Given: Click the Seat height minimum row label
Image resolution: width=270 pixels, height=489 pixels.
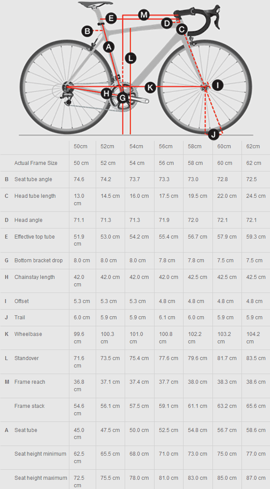Looking at the screenshot, I should [40, 454].
